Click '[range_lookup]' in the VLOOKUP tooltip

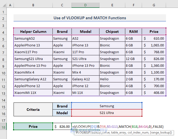tap(161, 132)
